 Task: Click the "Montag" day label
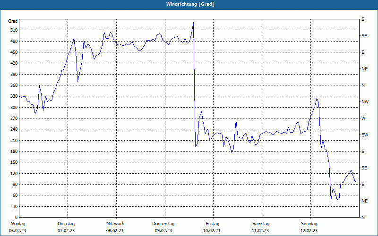17,224
